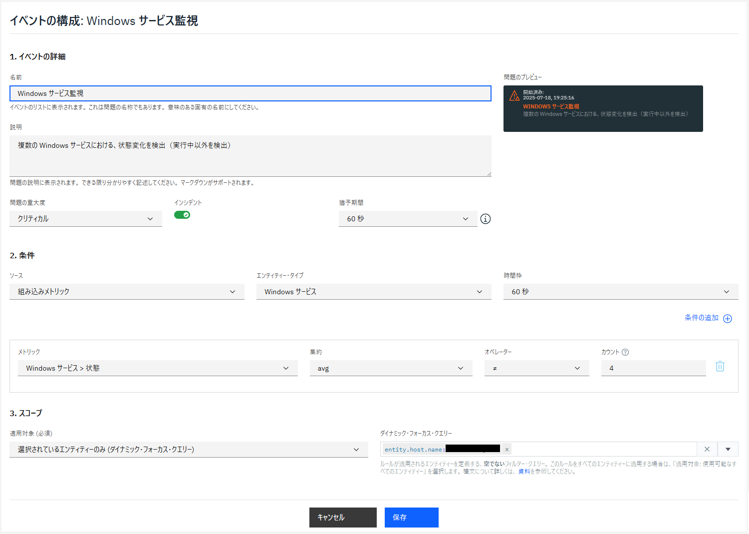Screen dimensions: 749x534
Task: Open the 問題の重大度 dropdown
Action: (x=86, y=219)
